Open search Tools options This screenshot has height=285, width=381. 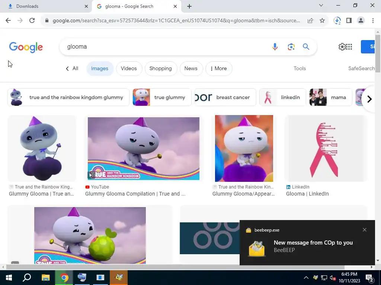[x=300, y=68]
